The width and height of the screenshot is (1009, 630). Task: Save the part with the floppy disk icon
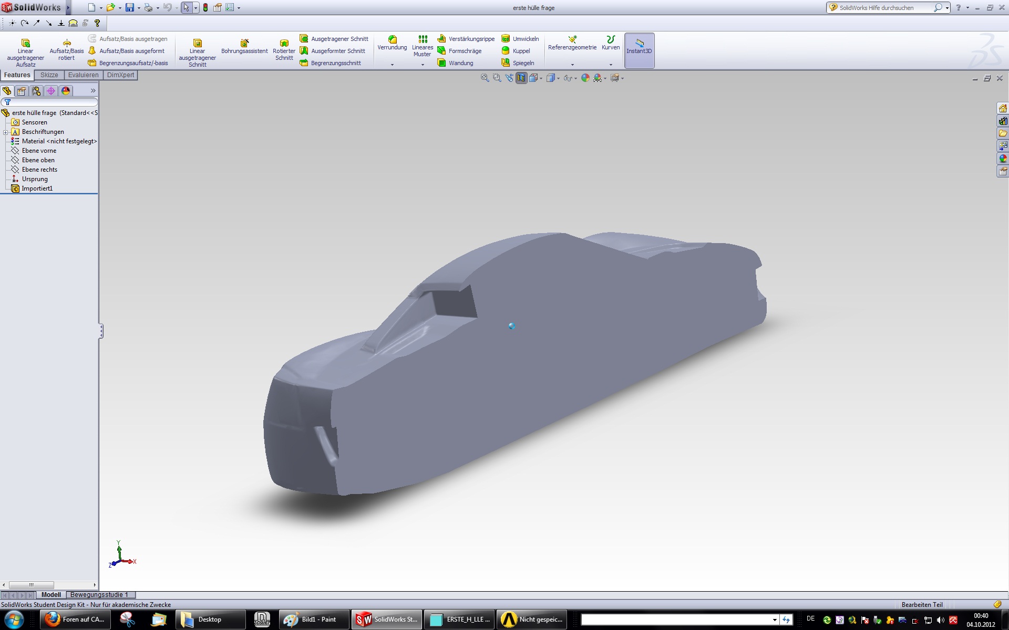[x=129, y=7]
